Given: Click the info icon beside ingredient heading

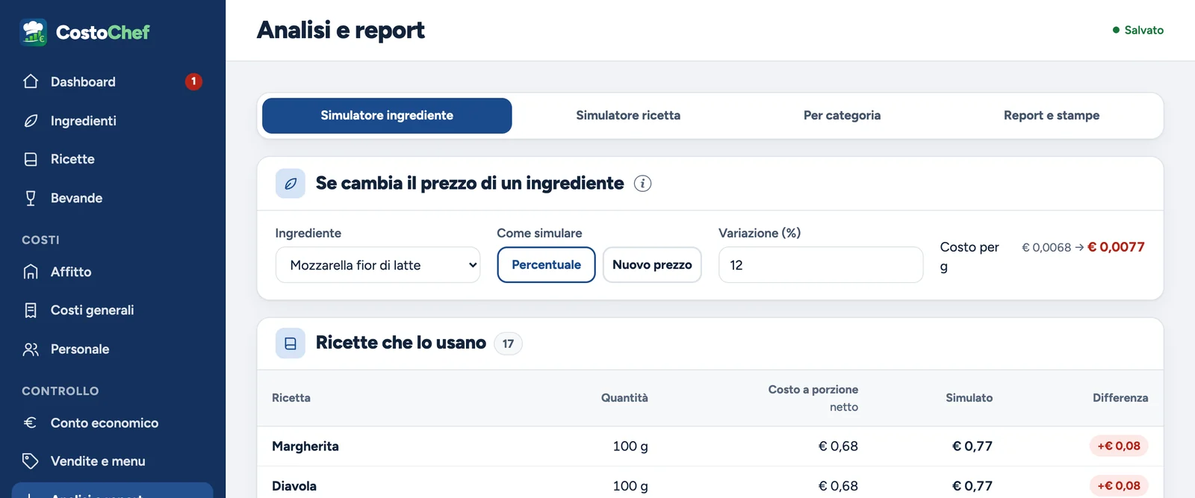Looking at the screenshot, I should pyautogui.click(x=642, y=183).
